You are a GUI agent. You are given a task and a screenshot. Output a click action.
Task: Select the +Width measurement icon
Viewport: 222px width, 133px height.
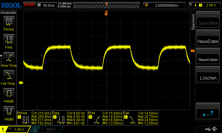point(9,94)
